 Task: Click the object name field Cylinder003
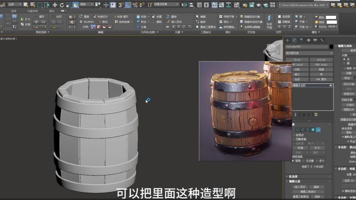(x=307, y=46)
